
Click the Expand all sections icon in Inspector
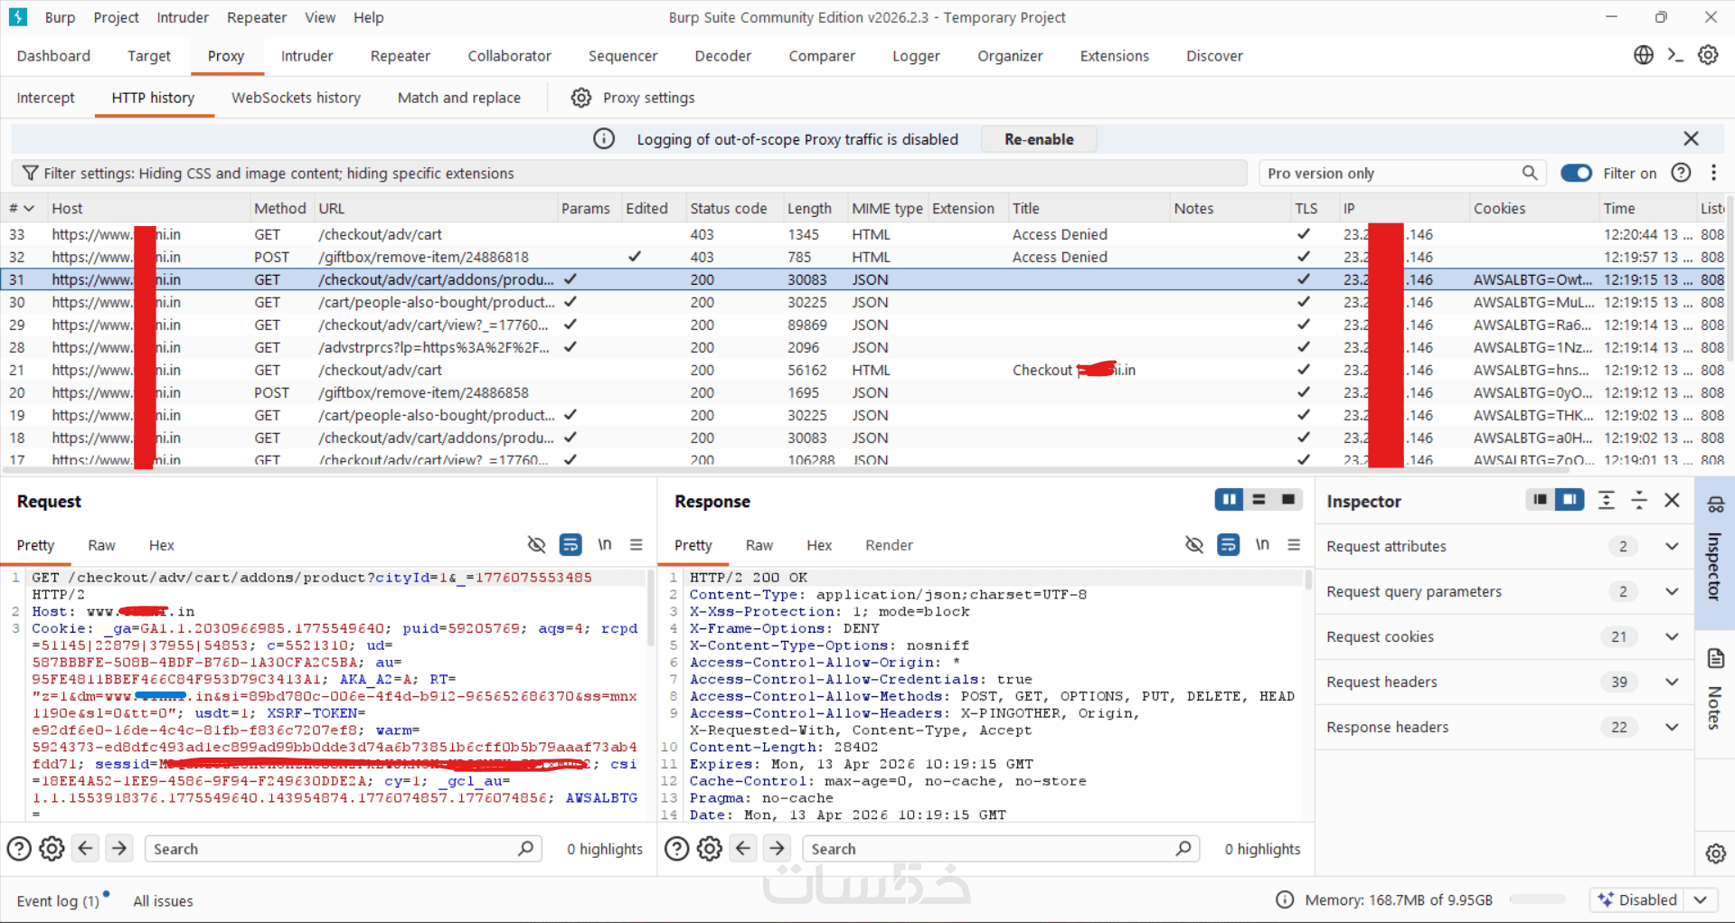click(1607, 501)
